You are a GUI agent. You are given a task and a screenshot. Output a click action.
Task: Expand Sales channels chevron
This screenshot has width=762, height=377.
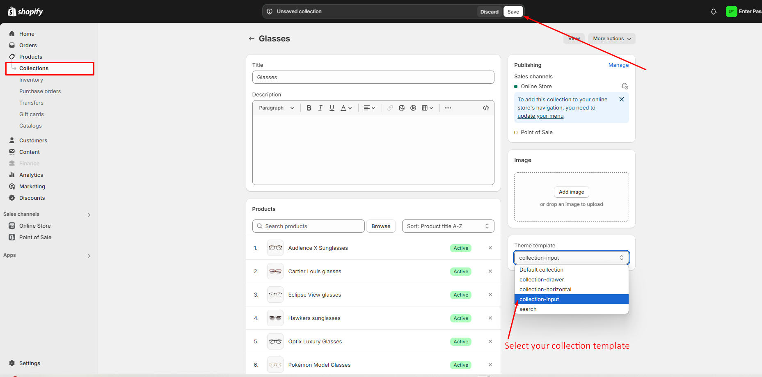click(89, 215)
